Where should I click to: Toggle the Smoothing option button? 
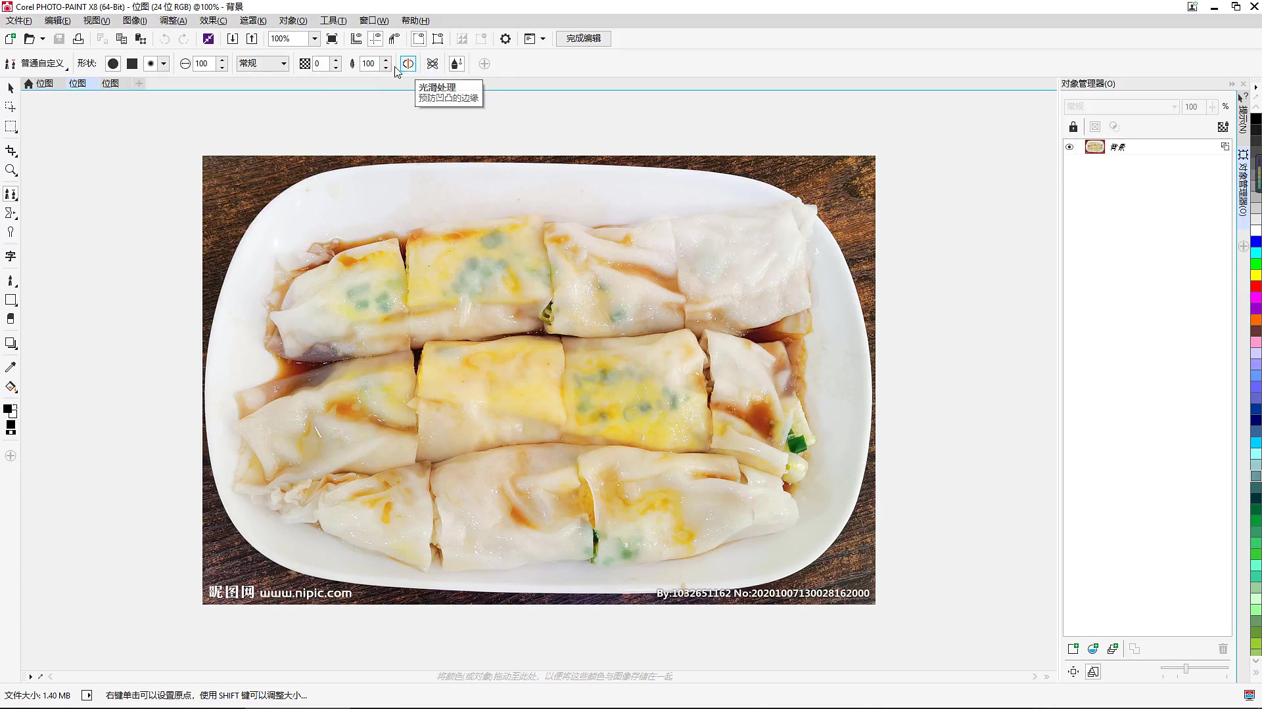click(408, 64)
